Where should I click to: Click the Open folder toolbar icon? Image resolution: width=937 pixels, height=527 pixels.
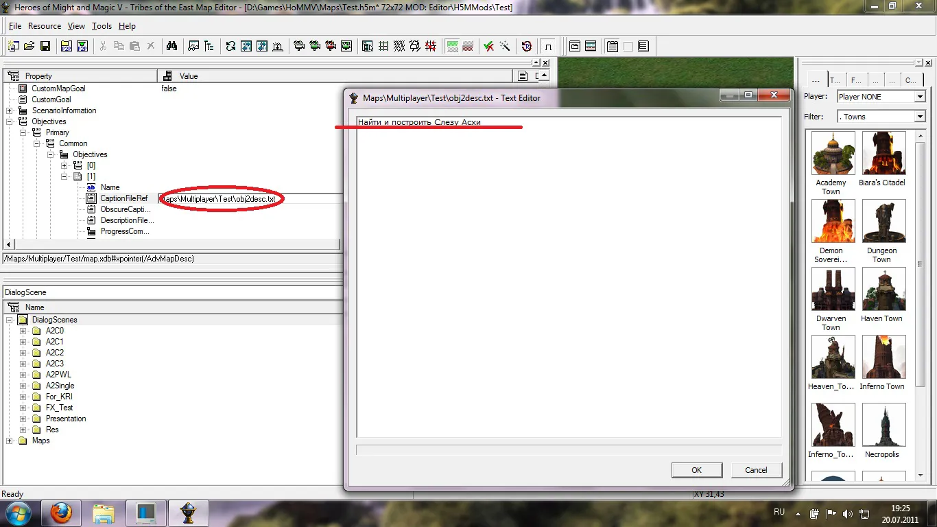(x=29, y=46)
